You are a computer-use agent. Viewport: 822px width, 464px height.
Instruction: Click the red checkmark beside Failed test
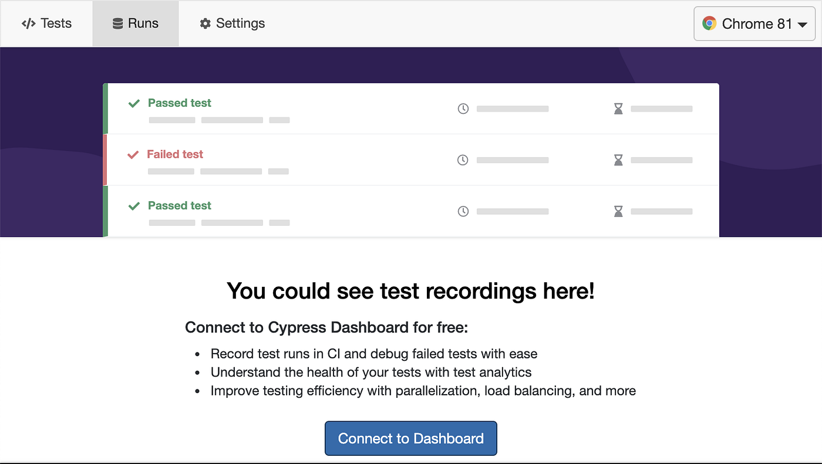133,155
